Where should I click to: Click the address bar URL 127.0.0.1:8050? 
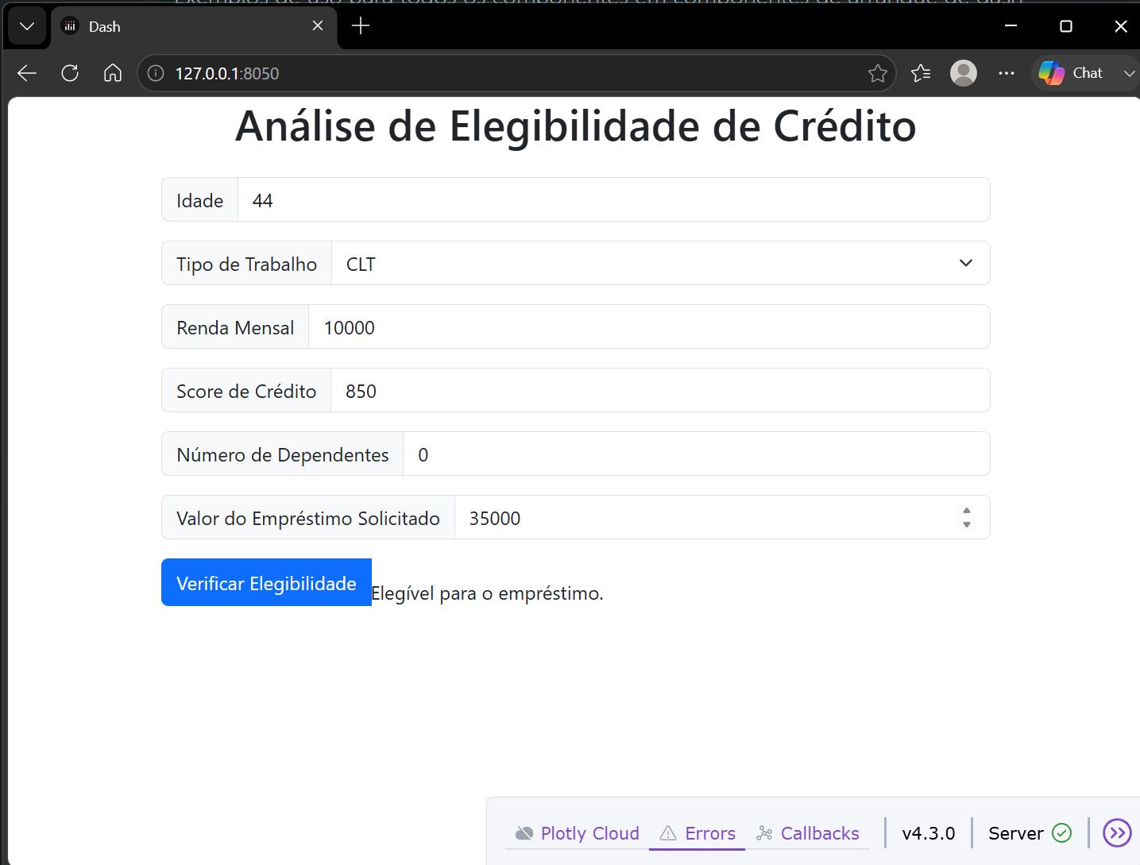tap(227, 73)
